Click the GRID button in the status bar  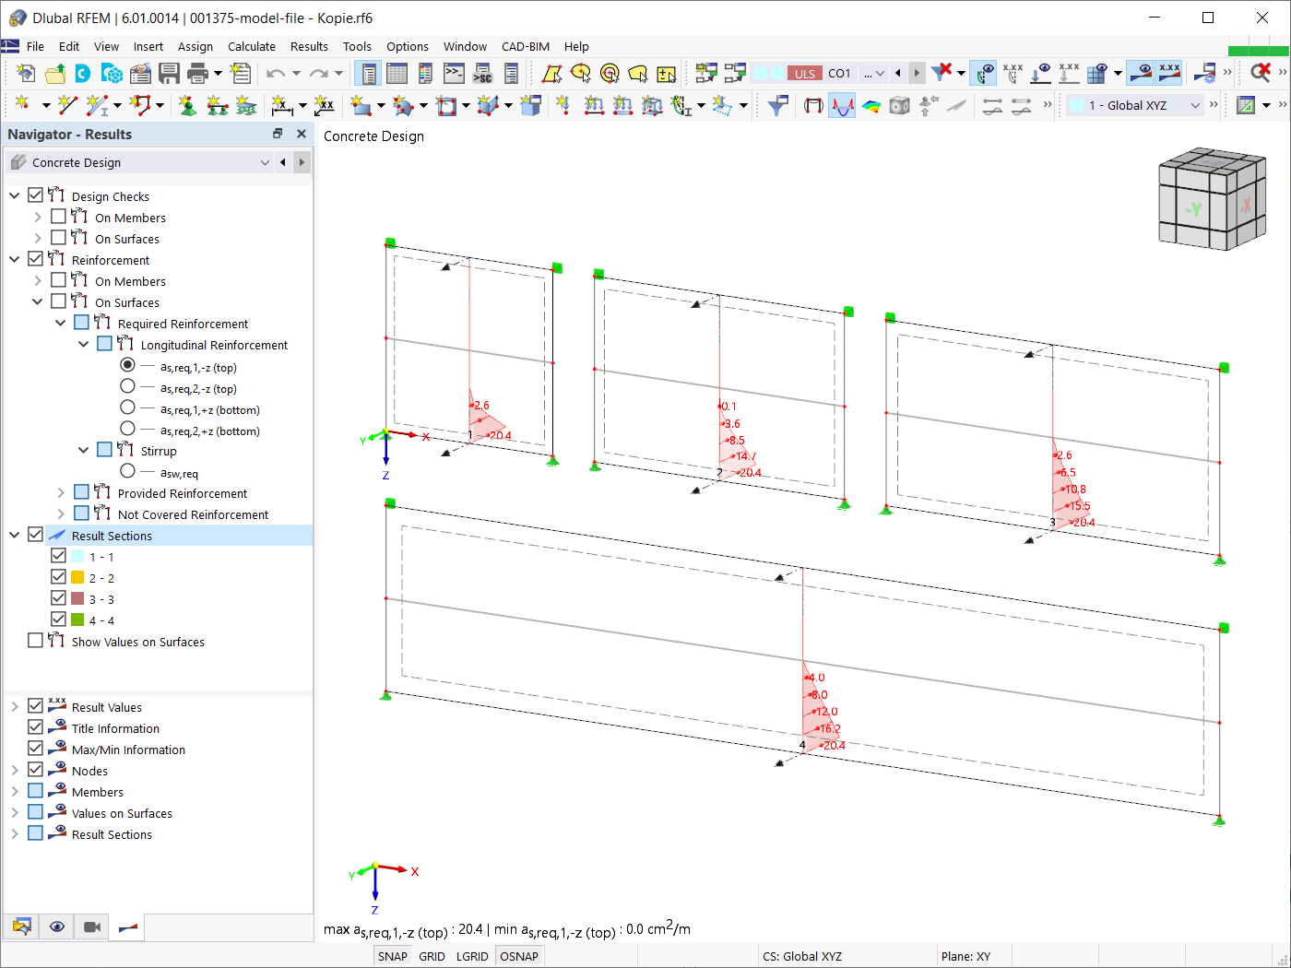[432, 956]
